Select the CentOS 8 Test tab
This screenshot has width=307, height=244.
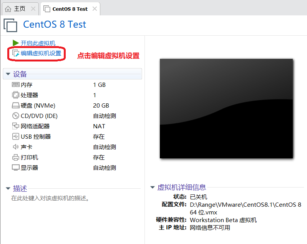(70, 9)
